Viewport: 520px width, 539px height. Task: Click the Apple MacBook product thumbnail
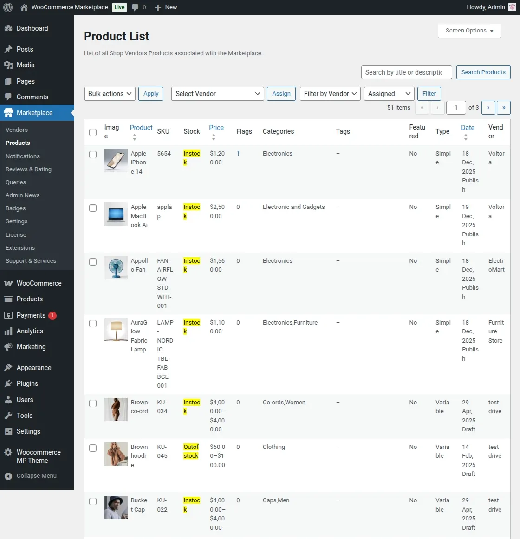116,214
